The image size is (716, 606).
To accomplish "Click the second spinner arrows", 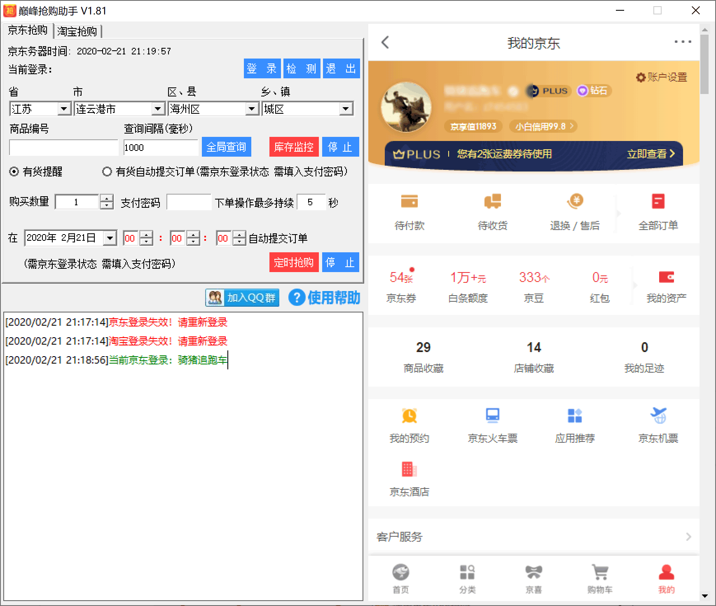I will click(239, 238).
